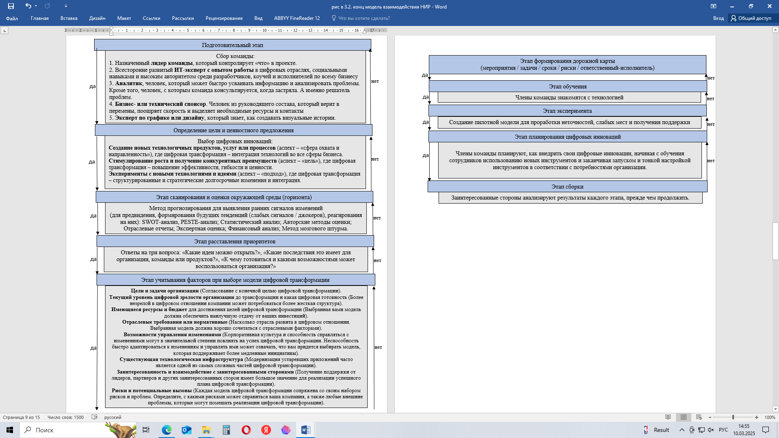Click the Result item in taskbar
The height and width of the screenshot is (438, 779).
pos(656,430)
